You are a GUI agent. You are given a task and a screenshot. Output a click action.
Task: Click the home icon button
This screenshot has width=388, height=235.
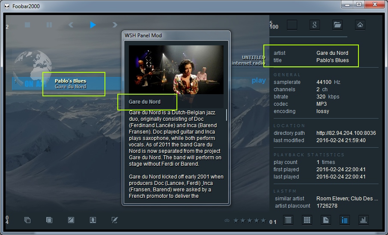point(360,25)
